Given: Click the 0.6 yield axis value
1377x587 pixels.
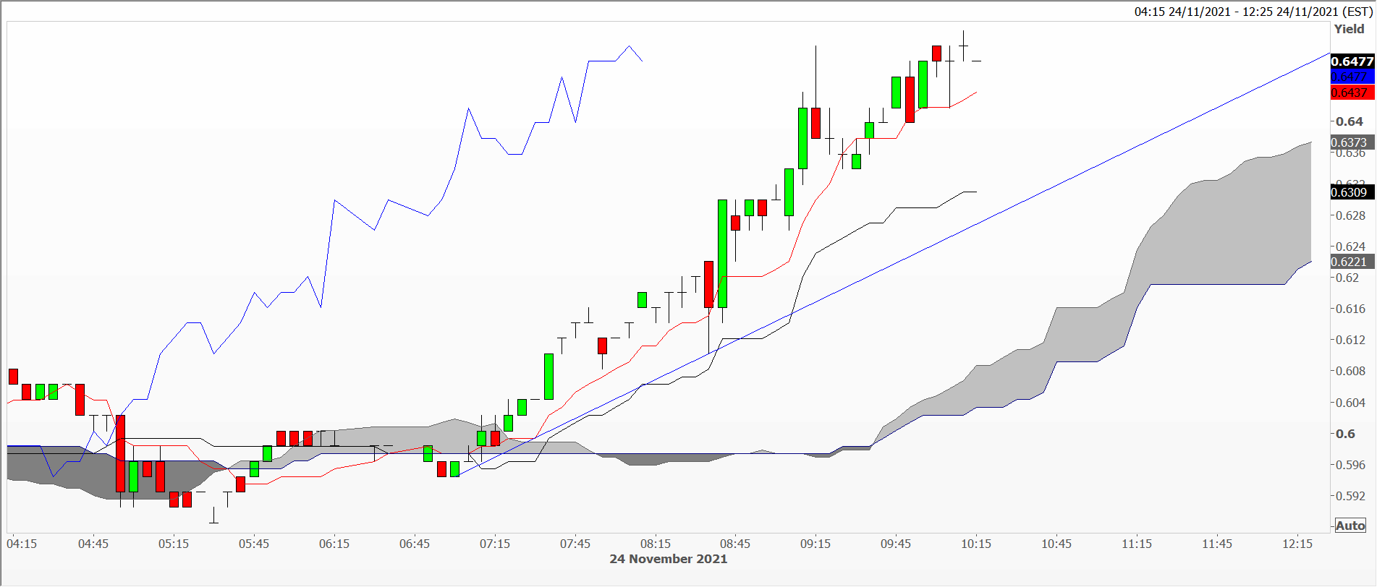Looking at the screenshot, I should click(x=1346, y=434).
